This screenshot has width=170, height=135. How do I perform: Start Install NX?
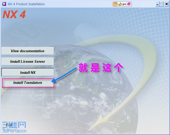28,72
